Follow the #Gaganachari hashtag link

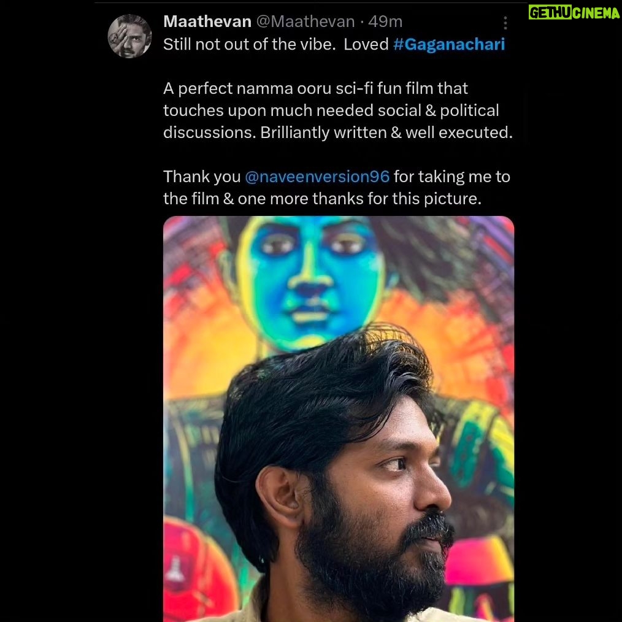point(449,44)
